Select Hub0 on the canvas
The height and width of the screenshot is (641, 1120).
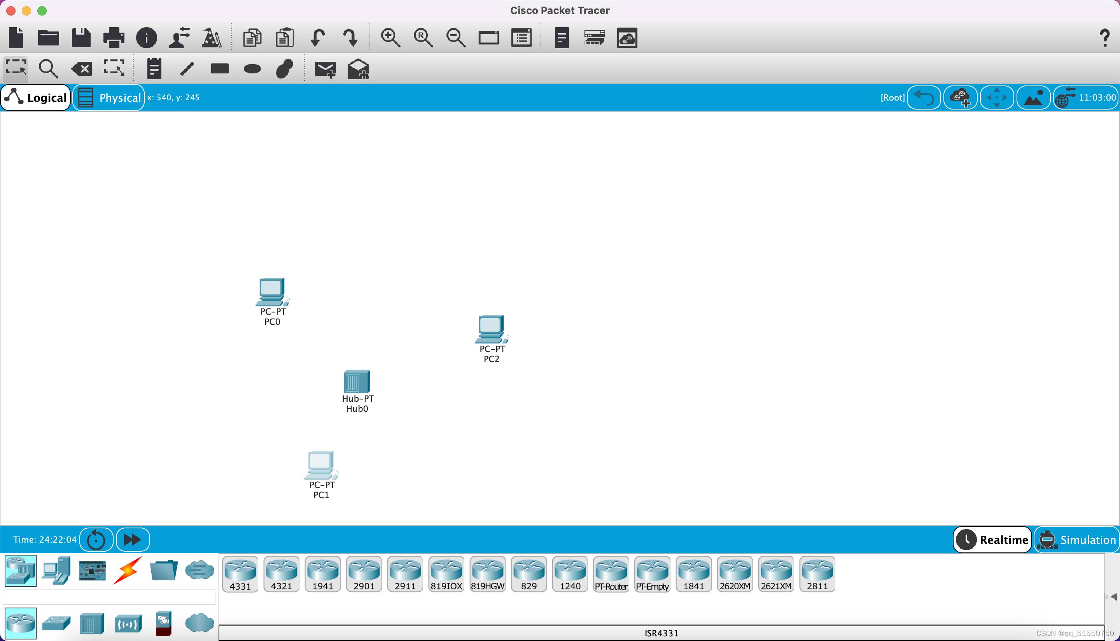click(x=357, y=381)
